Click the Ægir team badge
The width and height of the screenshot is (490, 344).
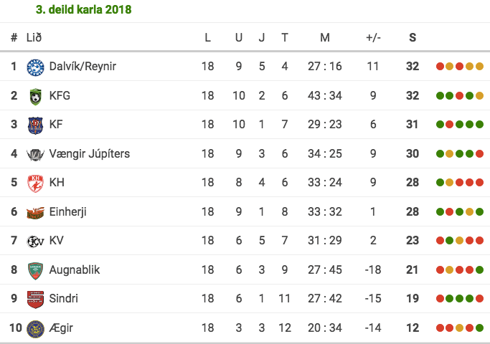[x=35, y=328]
